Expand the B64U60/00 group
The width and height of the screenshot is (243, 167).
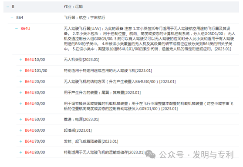(x=21, y=130)
